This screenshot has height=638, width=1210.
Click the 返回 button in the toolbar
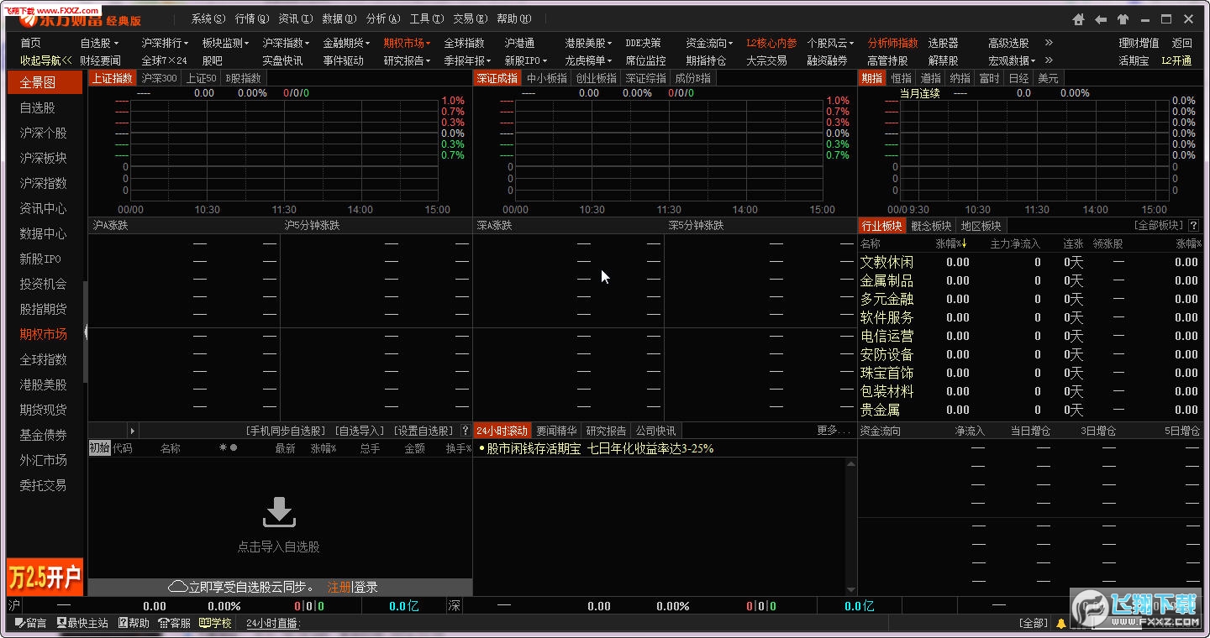click(x=1182, y=43)
